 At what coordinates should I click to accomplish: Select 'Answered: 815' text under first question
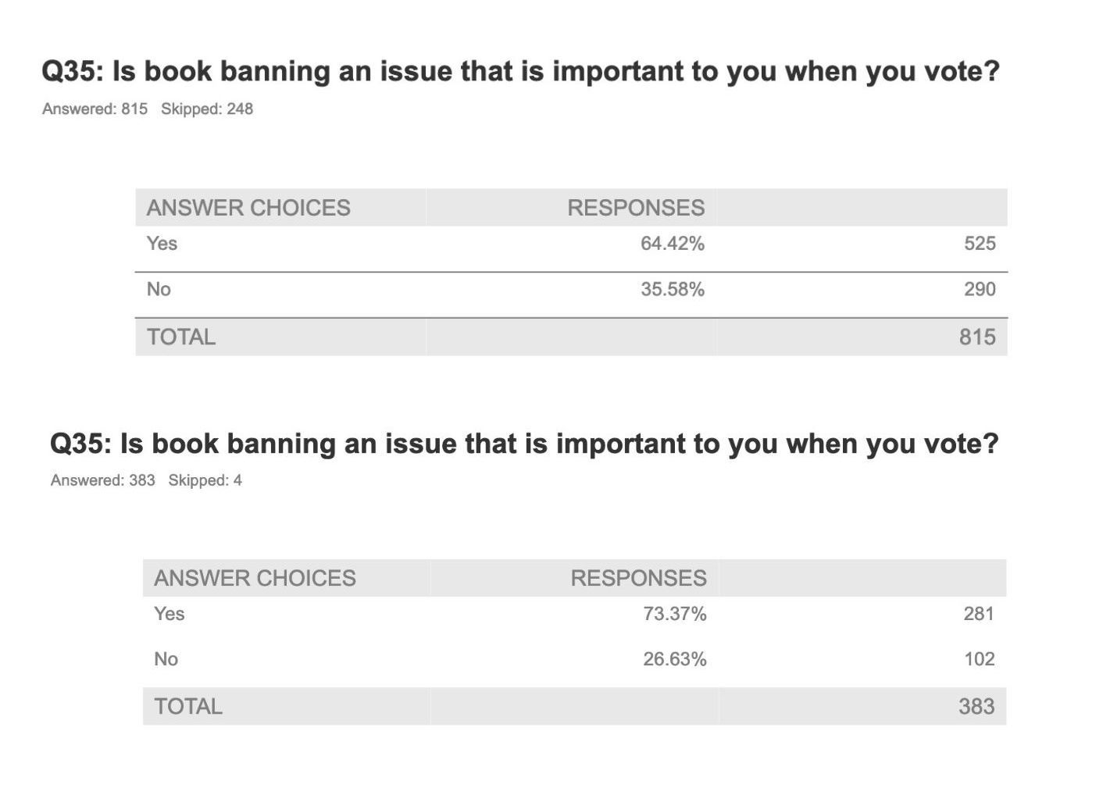point(95,109)
